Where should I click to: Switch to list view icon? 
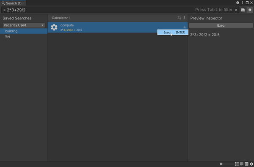(x=237, y=164)
